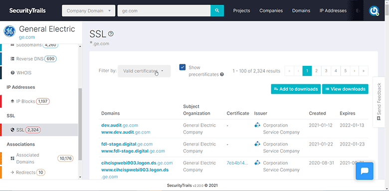389x191 pixels.
Task: Click the sidebar scroll up arrow
Action: point(80,46)
